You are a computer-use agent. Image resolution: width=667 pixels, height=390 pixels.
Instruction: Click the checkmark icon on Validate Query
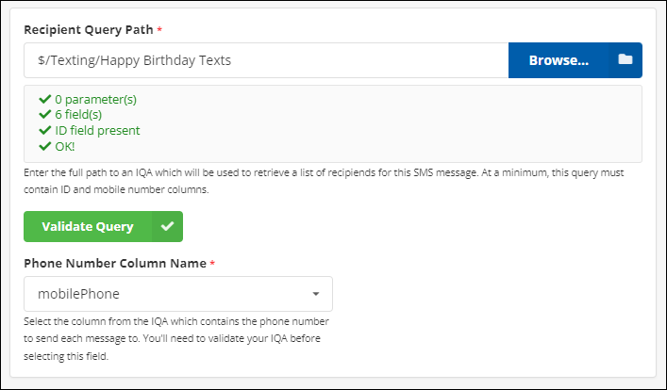pos(167,226)
